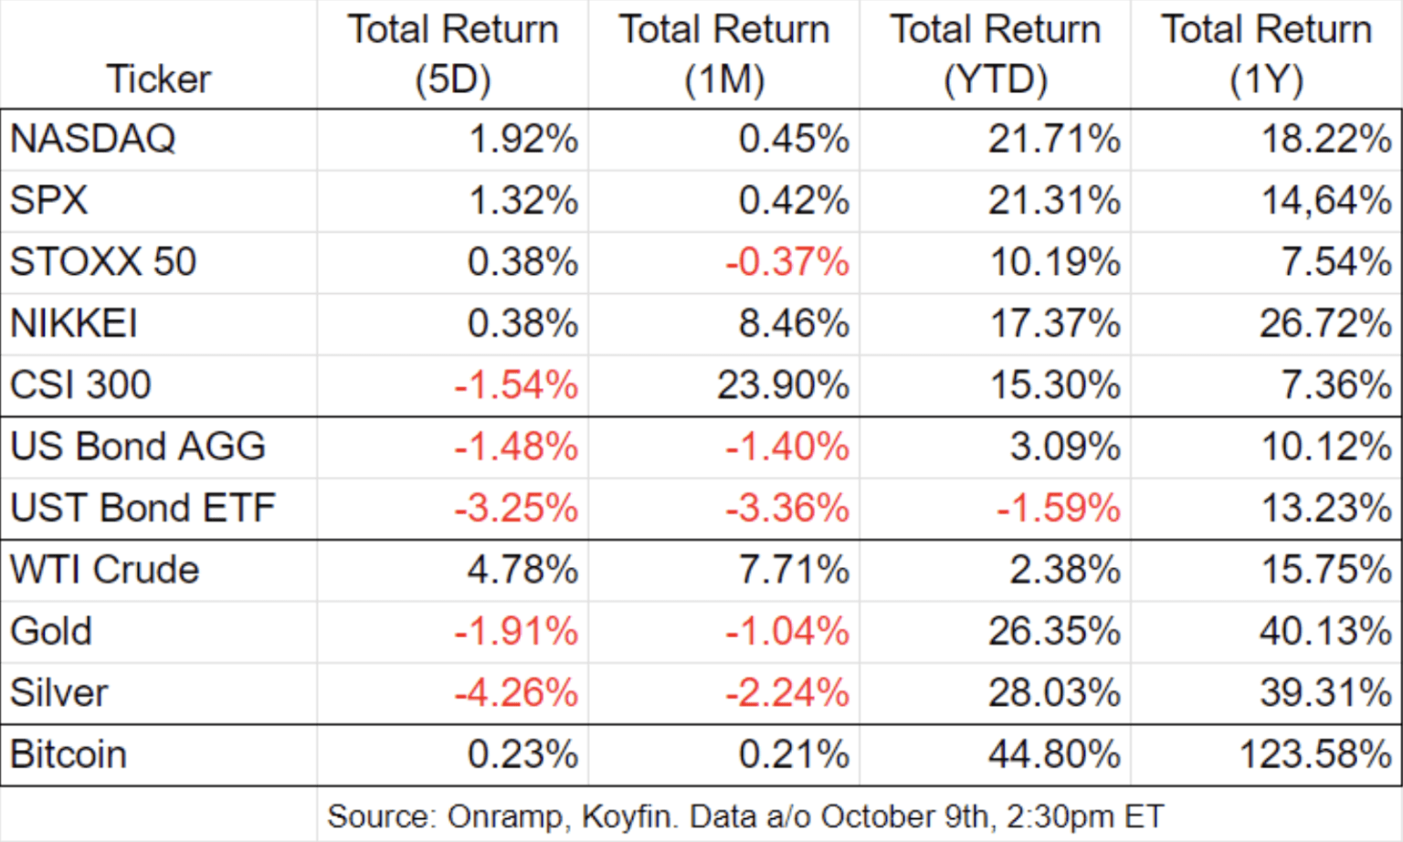Click the SPX row label
1403x842 pixels.
coord(49,201)
